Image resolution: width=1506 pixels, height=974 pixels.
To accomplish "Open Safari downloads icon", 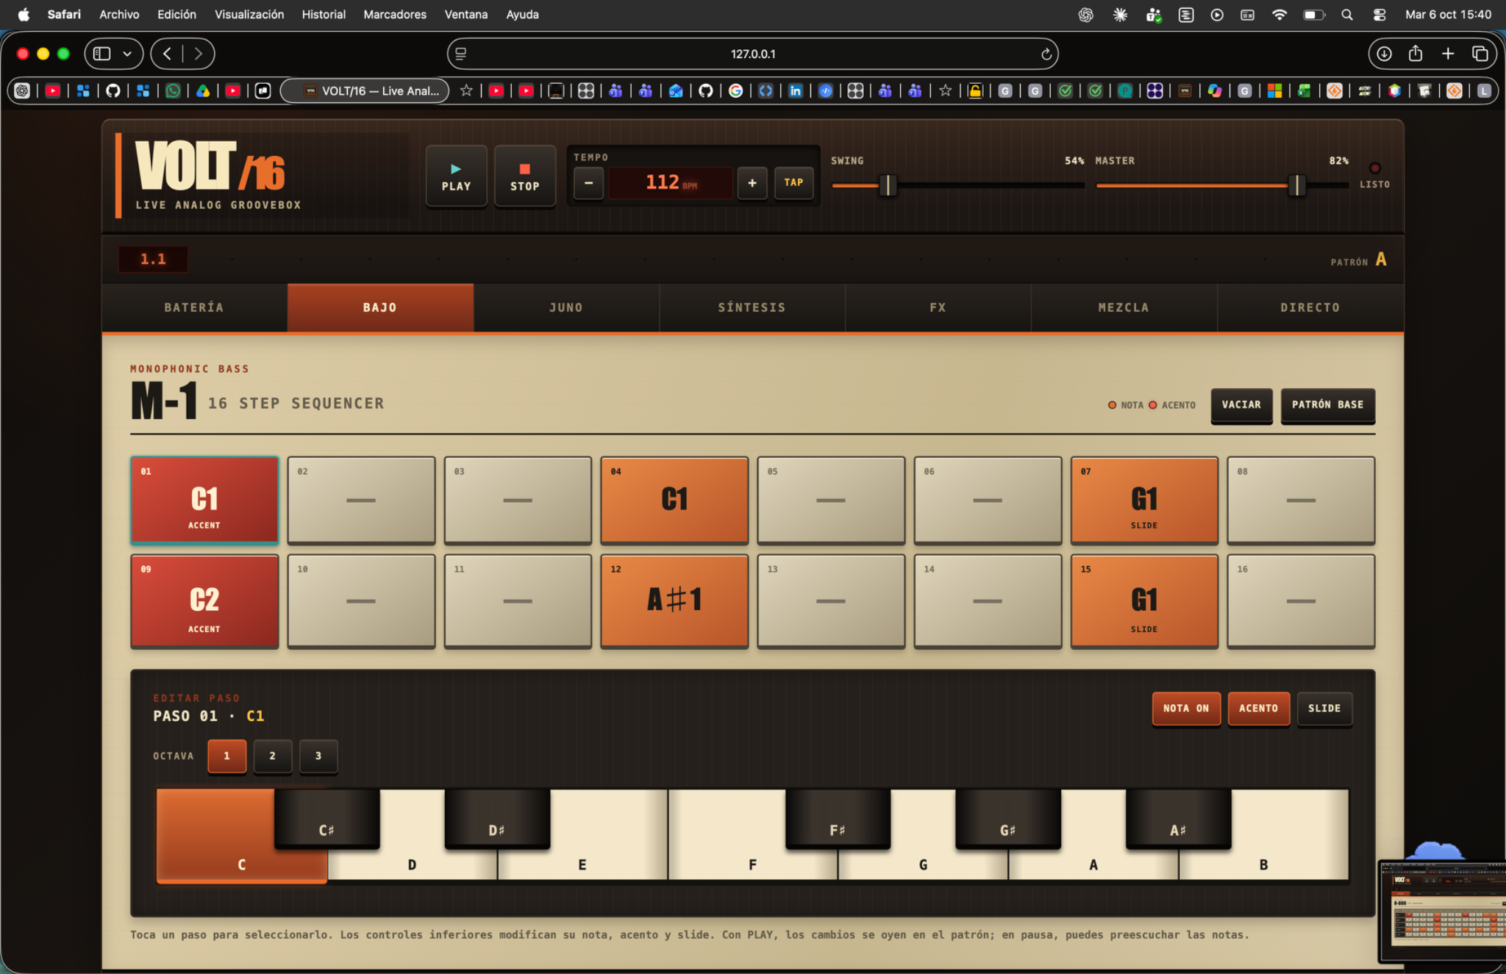I will (x=1384, y=54).
